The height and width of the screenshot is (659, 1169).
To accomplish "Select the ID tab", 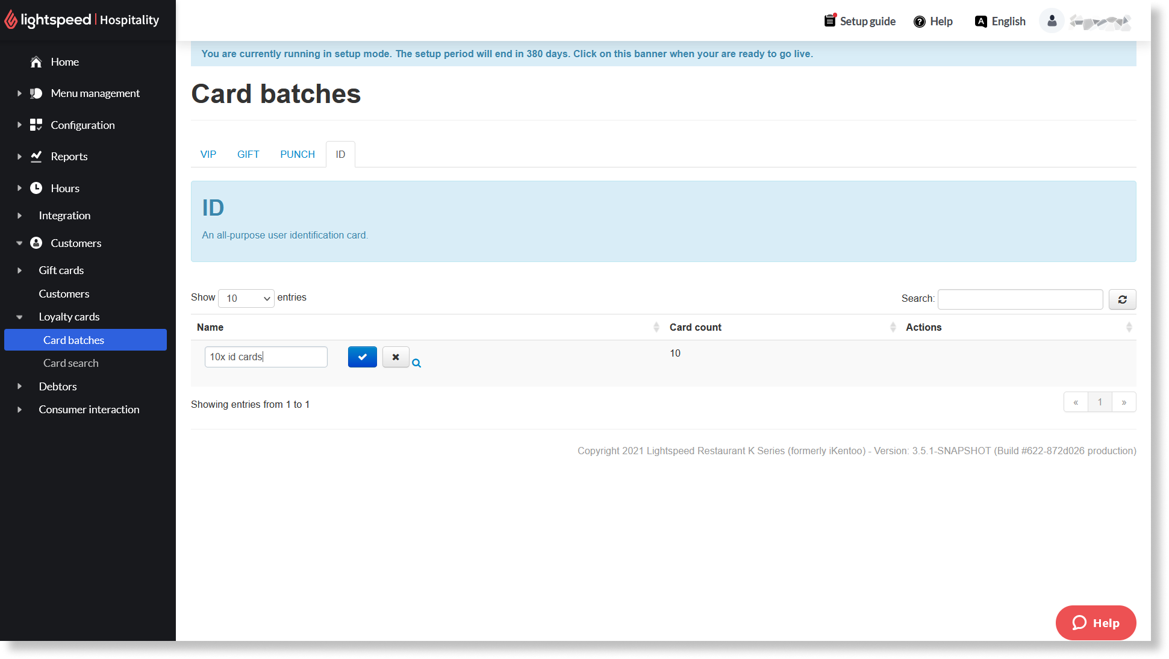I will tap(340, 154).
